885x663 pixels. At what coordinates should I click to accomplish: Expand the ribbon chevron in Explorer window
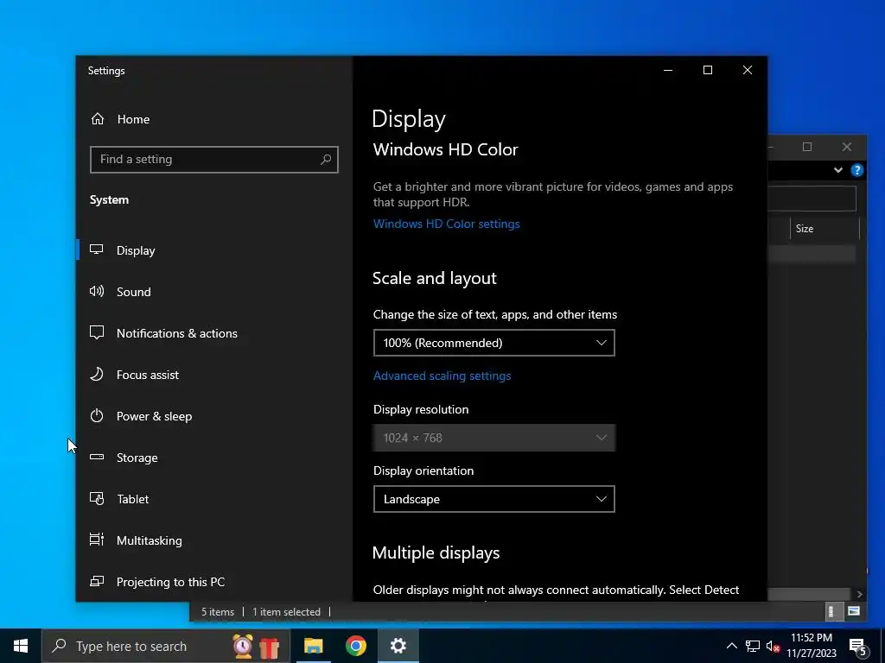click(838, 170)
